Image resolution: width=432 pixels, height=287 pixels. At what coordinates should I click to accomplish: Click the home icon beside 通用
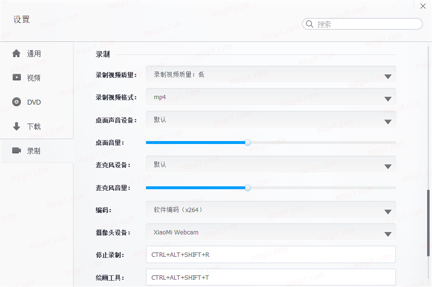[16, 54]
